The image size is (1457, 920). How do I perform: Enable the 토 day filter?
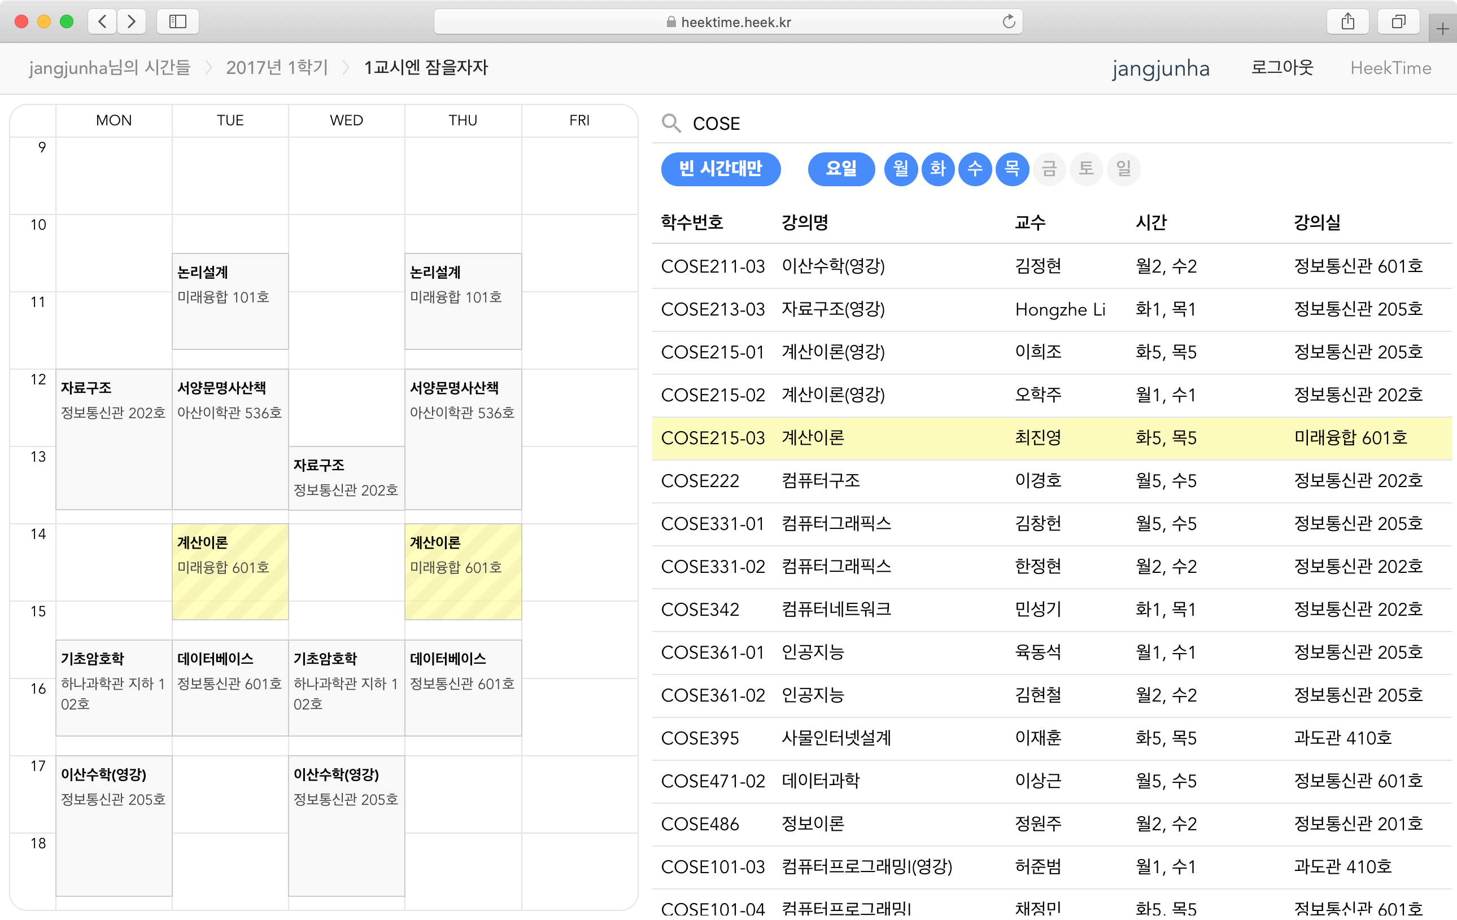[x=1087, y=169]
